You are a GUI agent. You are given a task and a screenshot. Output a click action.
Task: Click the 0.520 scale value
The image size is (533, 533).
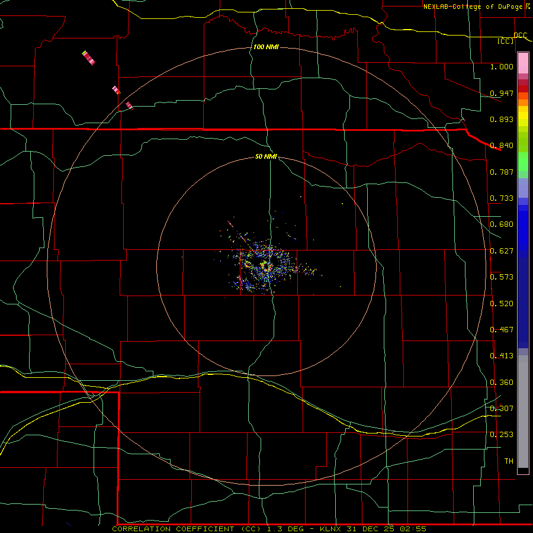pos(502,304)
